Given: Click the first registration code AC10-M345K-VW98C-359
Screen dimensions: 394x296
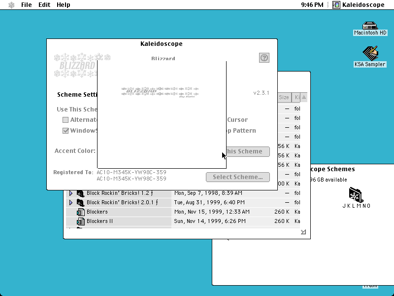Looking at the screenshot, I should pyautogui.click(x=131, y=172).
